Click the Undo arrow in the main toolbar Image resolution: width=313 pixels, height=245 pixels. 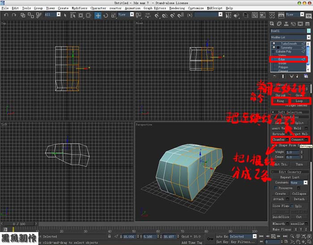point(6,15)
